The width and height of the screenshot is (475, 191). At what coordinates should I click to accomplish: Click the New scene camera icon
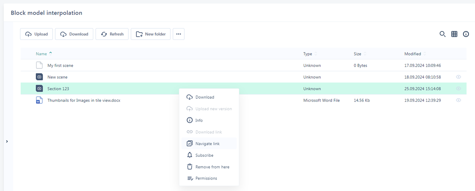[39, 77]
